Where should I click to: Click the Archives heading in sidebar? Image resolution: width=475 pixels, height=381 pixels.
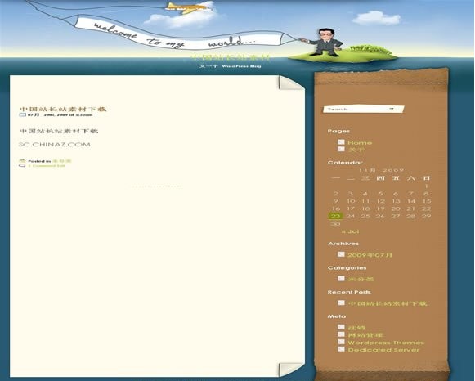click(x=343, y=244)
